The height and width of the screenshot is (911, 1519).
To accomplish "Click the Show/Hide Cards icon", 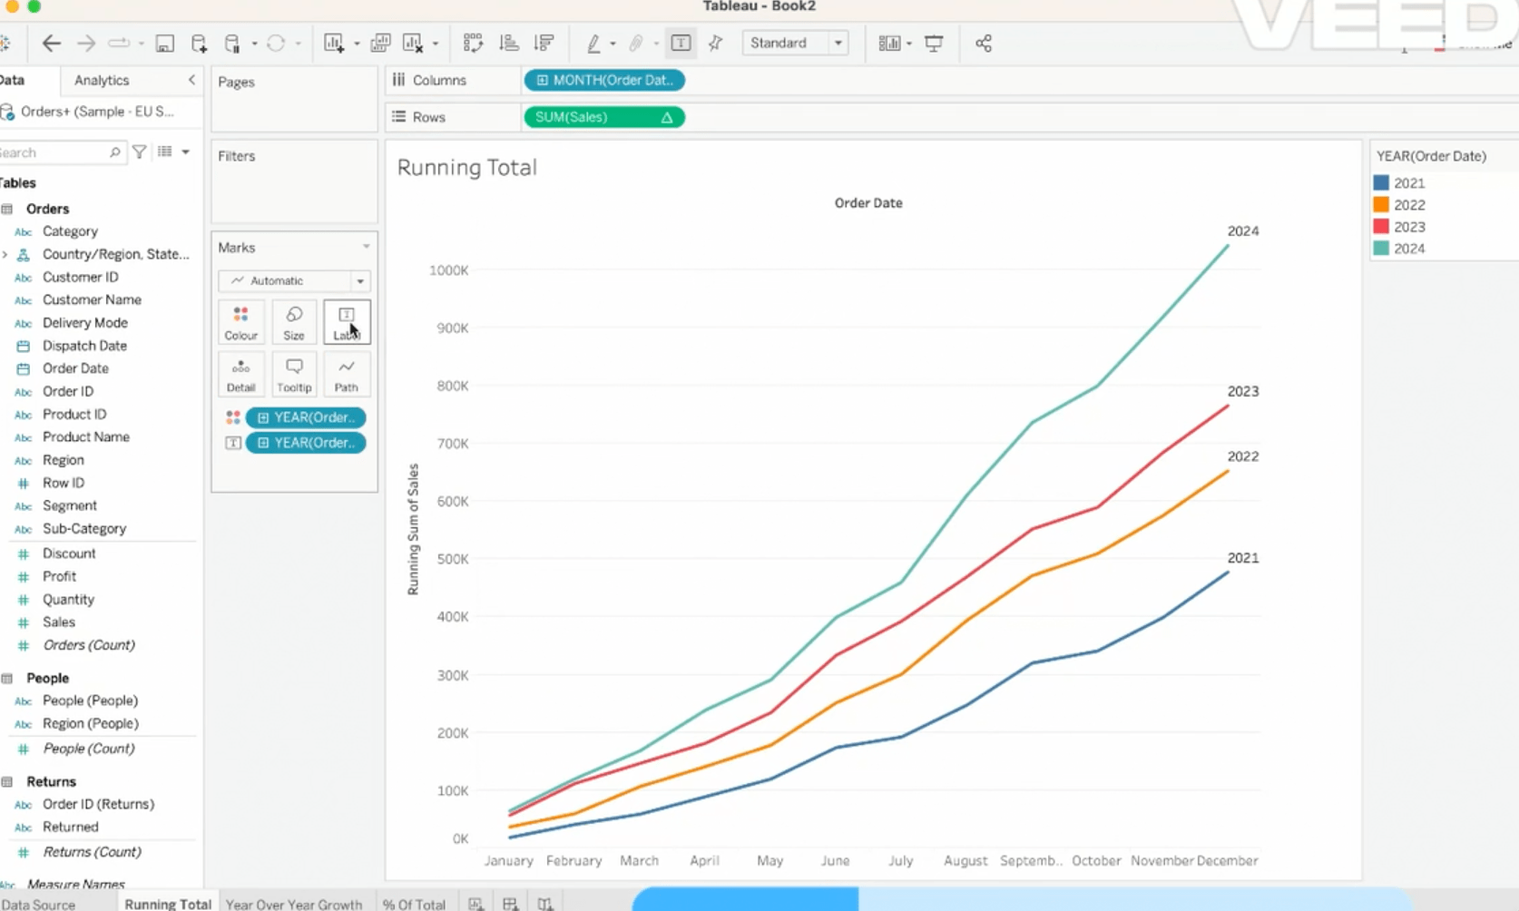I will (889, 43).
